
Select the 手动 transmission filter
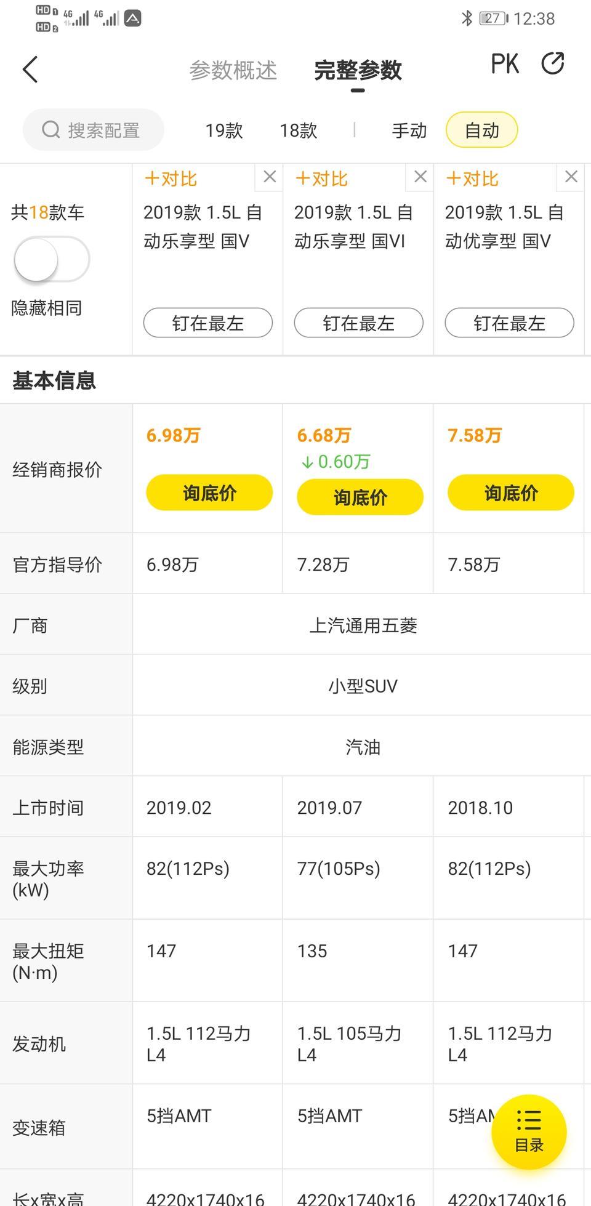pyautogui.click(x=409, y=131)
